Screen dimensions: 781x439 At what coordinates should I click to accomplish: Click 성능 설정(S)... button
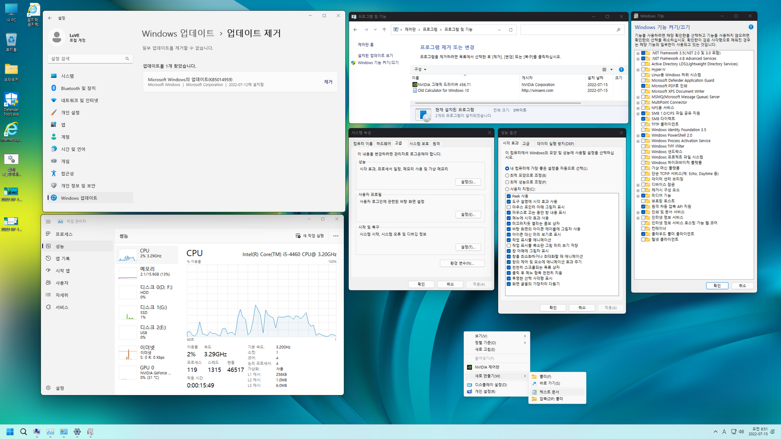[468, 182]
